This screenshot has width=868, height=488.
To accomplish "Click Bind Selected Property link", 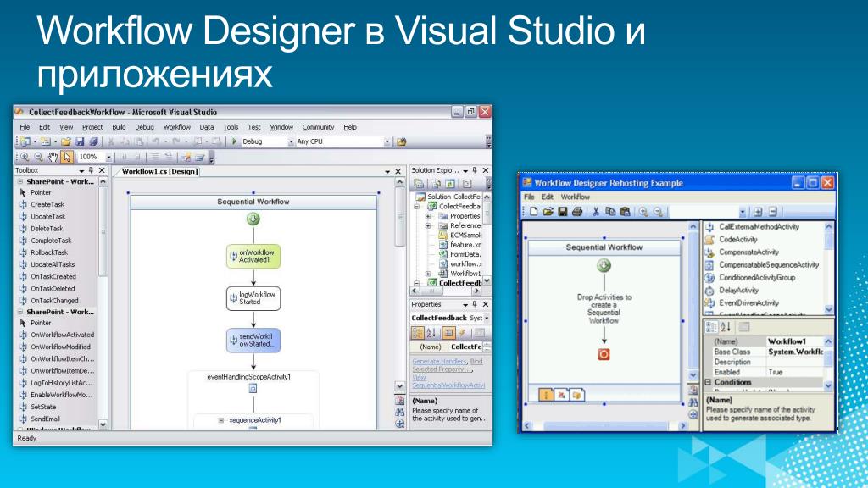I will pos(446,365).
